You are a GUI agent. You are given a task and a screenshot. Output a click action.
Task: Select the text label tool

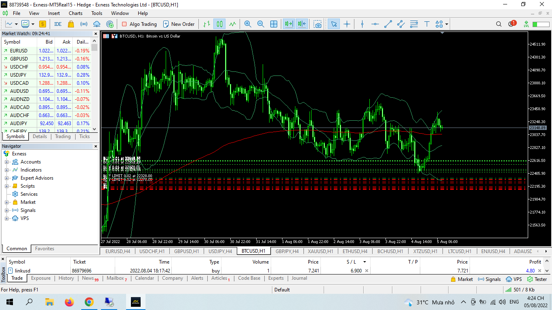[427, 24]
